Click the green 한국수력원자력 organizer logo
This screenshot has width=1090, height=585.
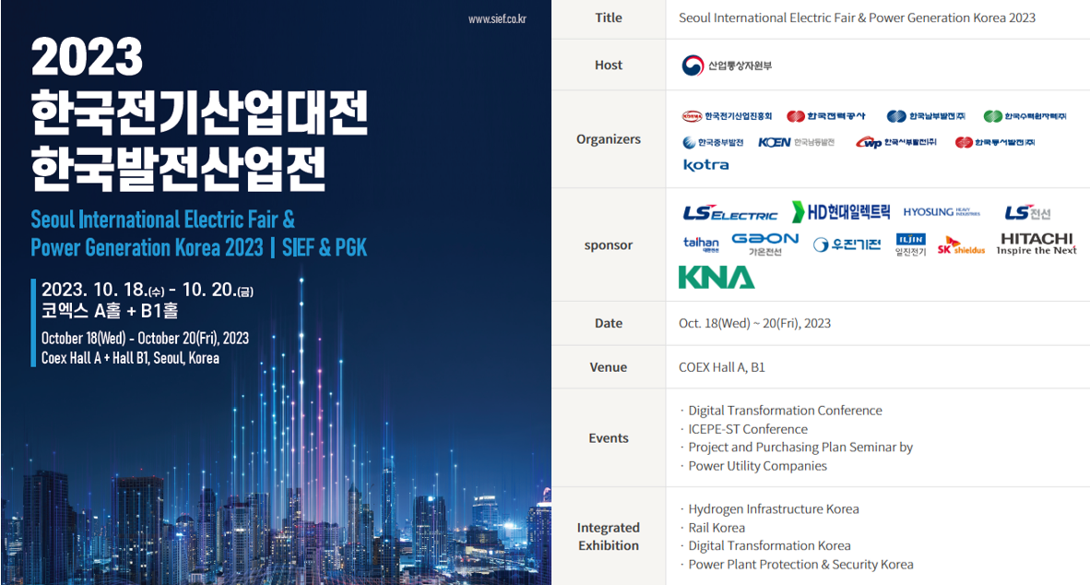pos(1025,116)
